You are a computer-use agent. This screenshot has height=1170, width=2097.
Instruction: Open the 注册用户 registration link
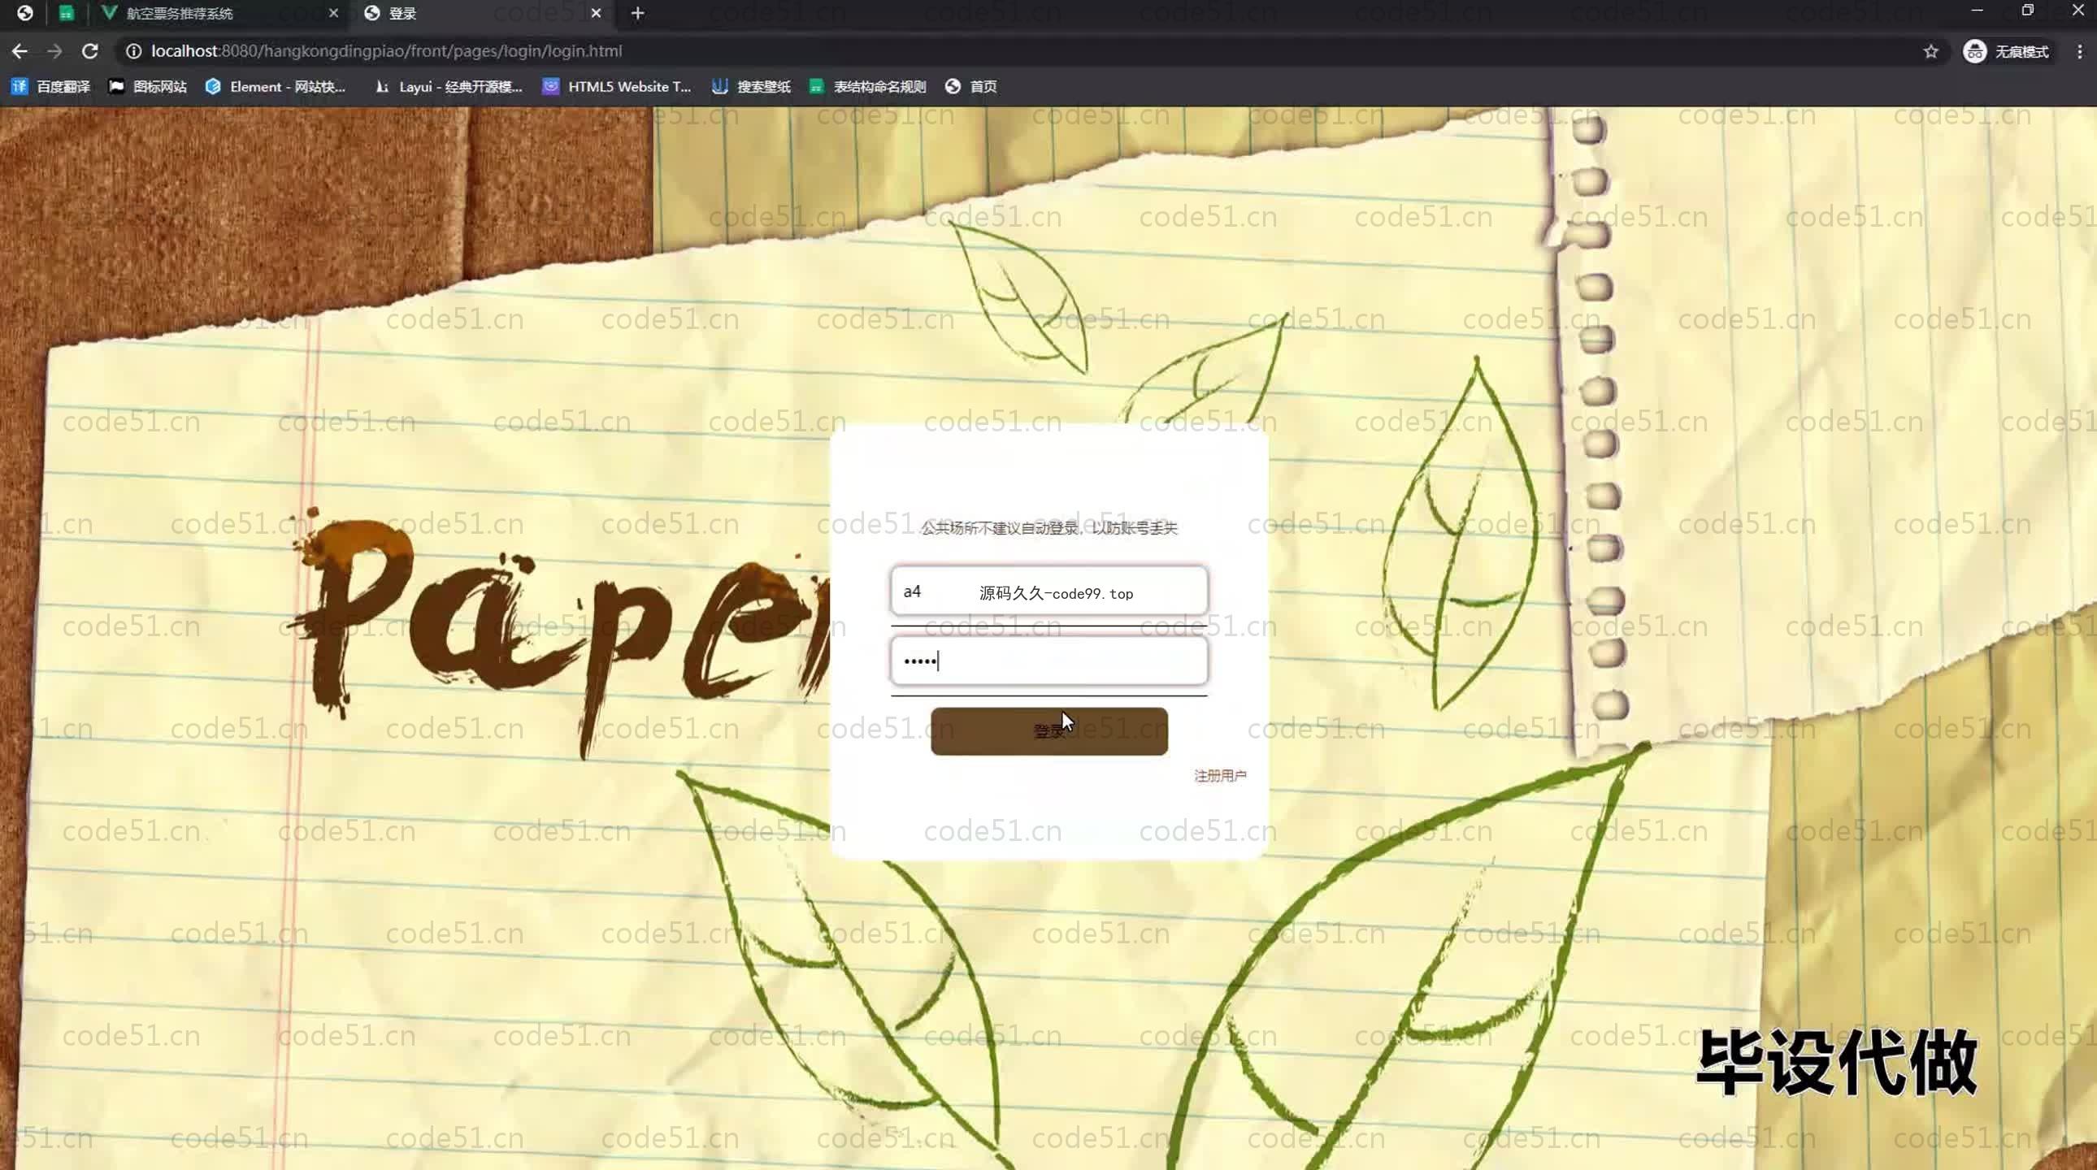coord(1219,775)
